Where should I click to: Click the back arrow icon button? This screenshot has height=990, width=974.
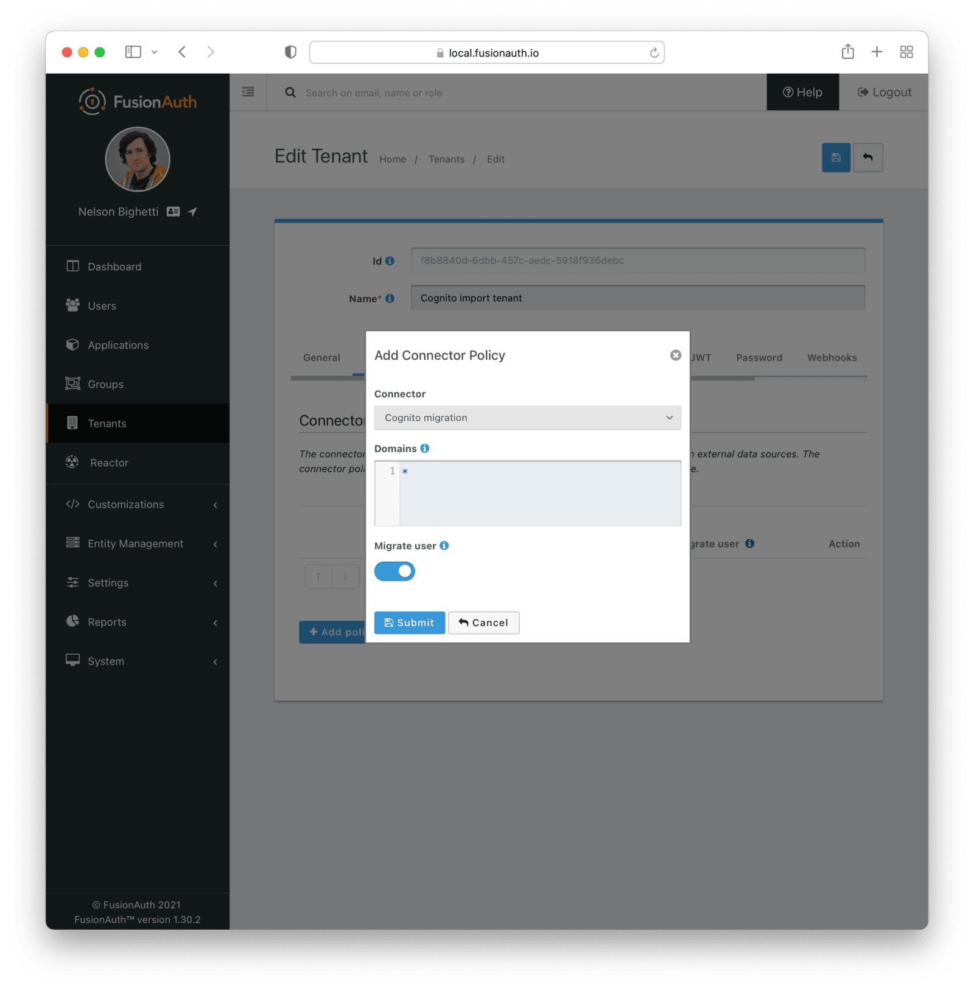pos(868,158)
